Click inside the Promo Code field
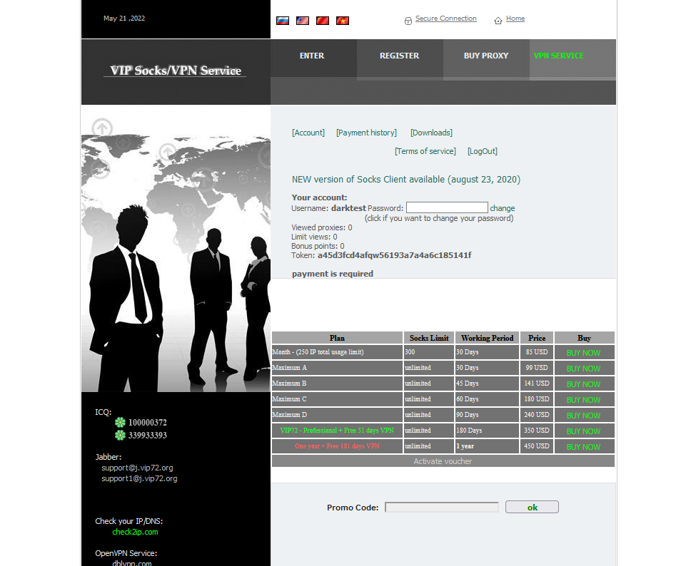The image size is (696, 566). coord(441,507)
